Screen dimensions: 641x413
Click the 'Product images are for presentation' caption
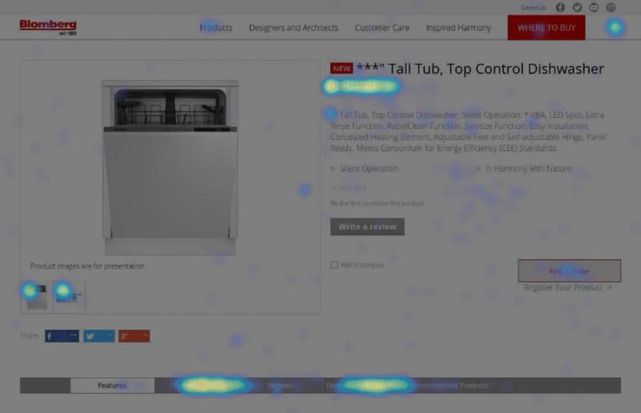(x=87, y=266)
